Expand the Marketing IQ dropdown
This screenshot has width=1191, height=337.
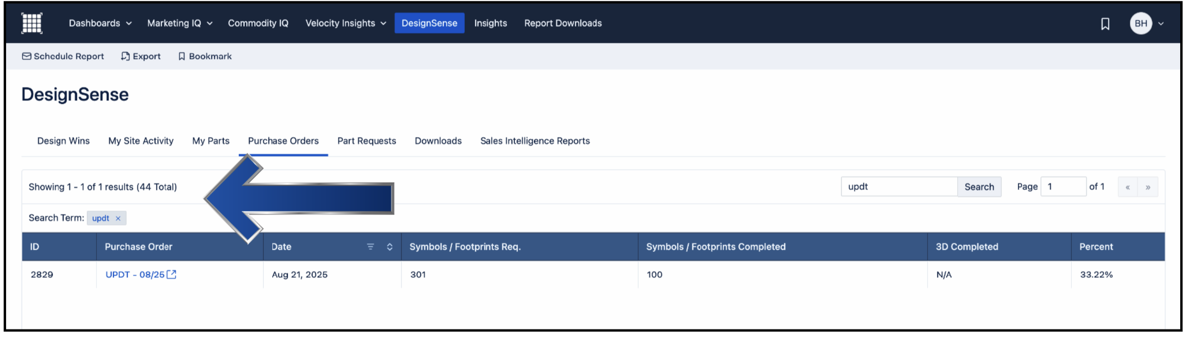180,23
